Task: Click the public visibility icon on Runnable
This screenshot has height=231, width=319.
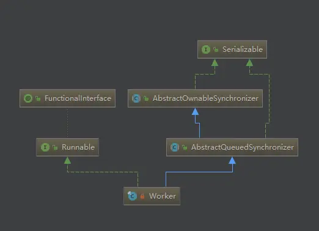Action: [x=55, y=147]
